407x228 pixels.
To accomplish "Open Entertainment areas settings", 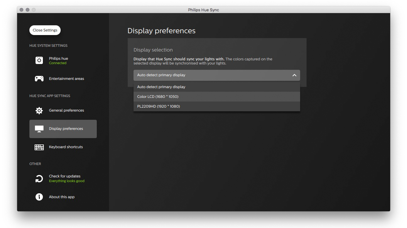I will pos(63,79).
